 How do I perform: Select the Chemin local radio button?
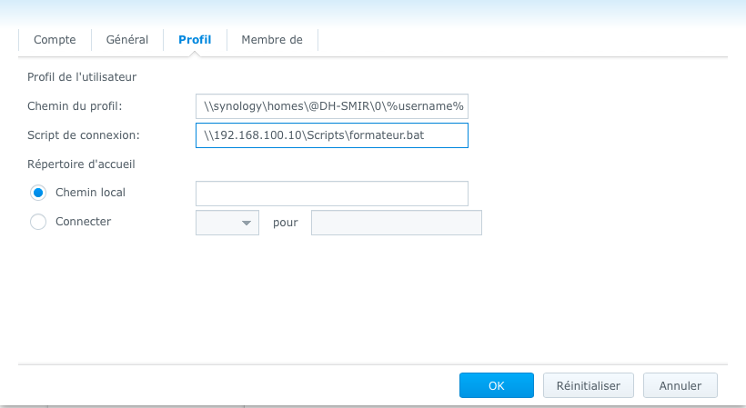tap(38, 193)
